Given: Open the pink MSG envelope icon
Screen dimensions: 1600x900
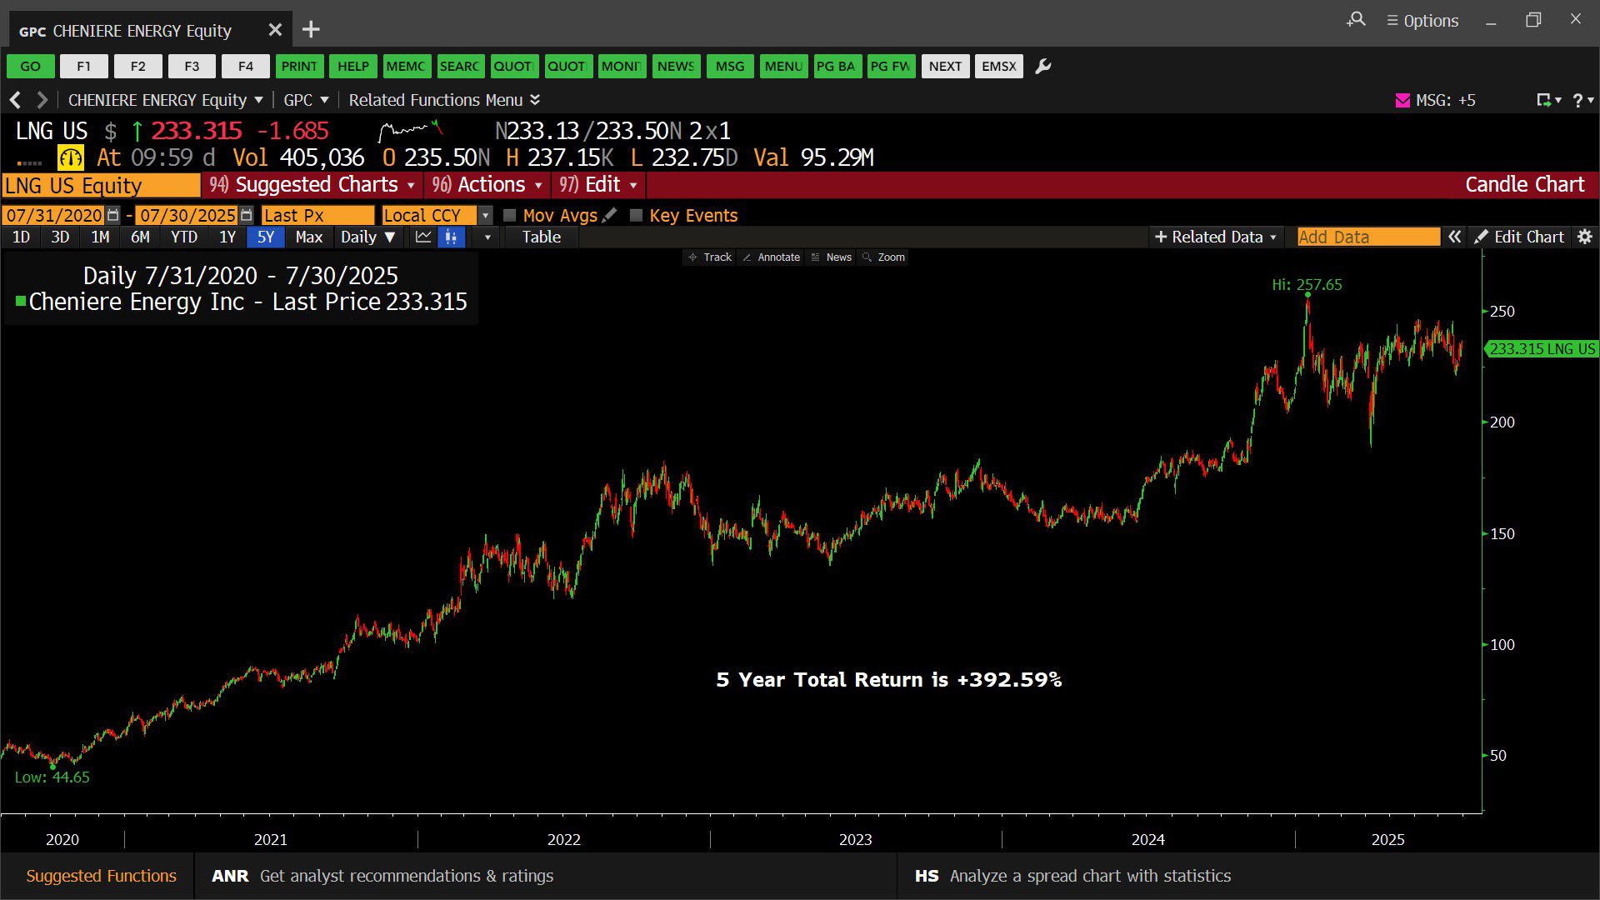Looking at the screenshot, I should point(1402,100).
